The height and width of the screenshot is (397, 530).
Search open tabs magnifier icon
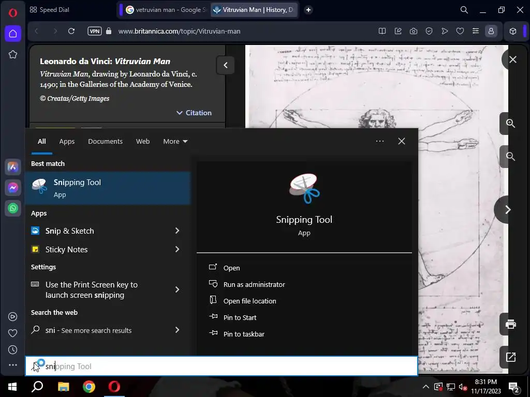[x=464, y=10]
